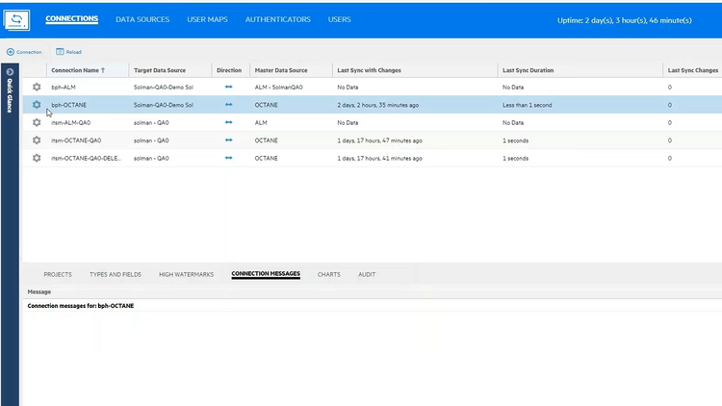This screenshot has height=406, width=722.
Task: Sort by Direction column header
Action: pos(229,70)
